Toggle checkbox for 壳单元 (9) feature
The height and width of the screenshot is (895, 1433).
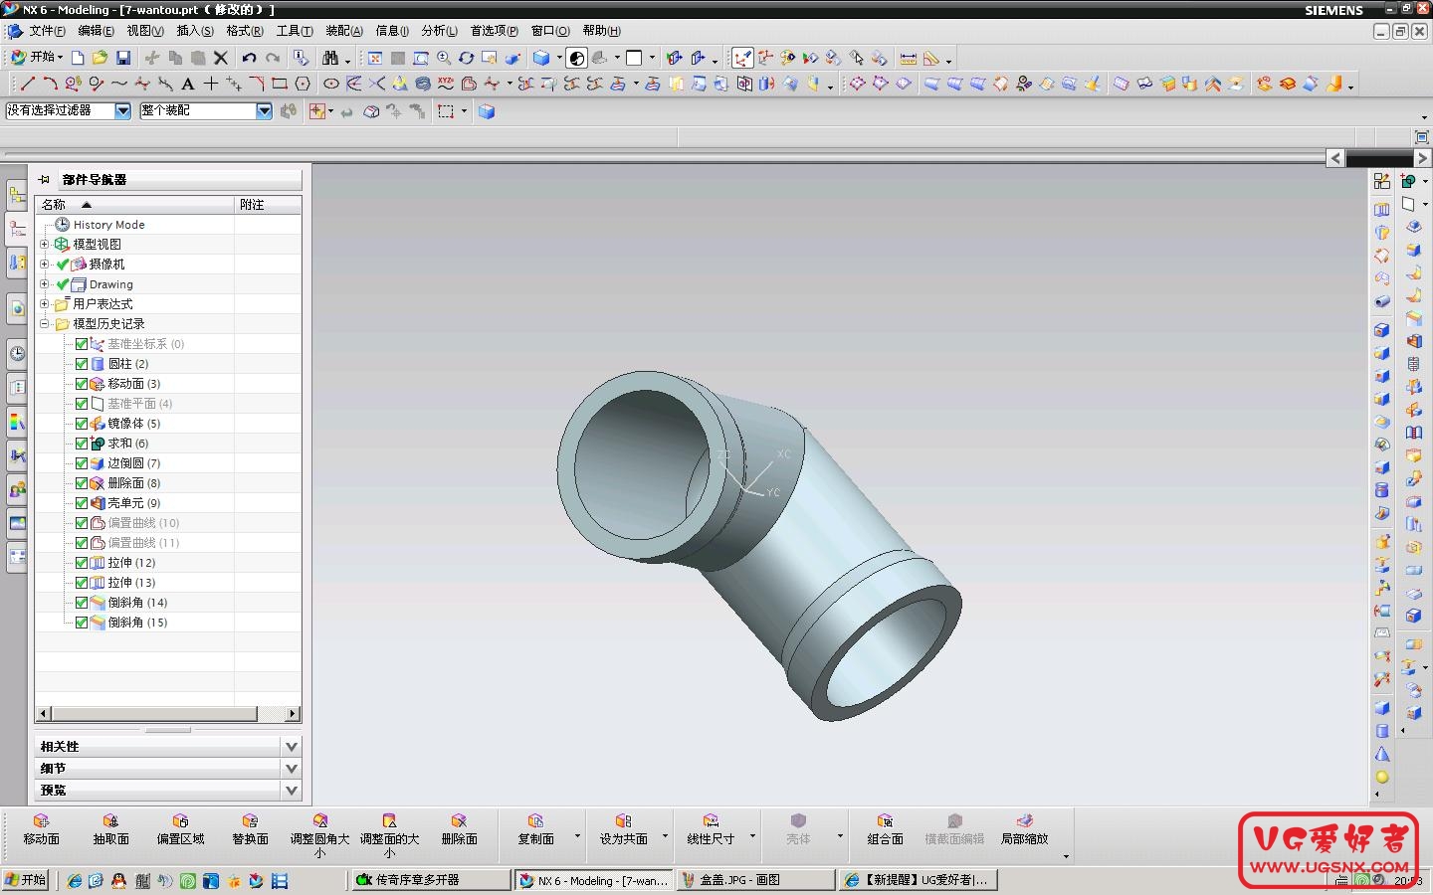[82, 503]
